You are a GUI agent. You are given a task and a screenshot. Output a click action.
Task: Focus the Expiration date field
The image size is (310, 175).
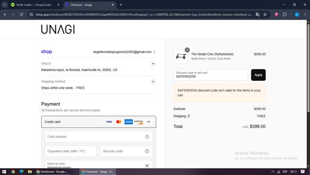tap(70, 151)
